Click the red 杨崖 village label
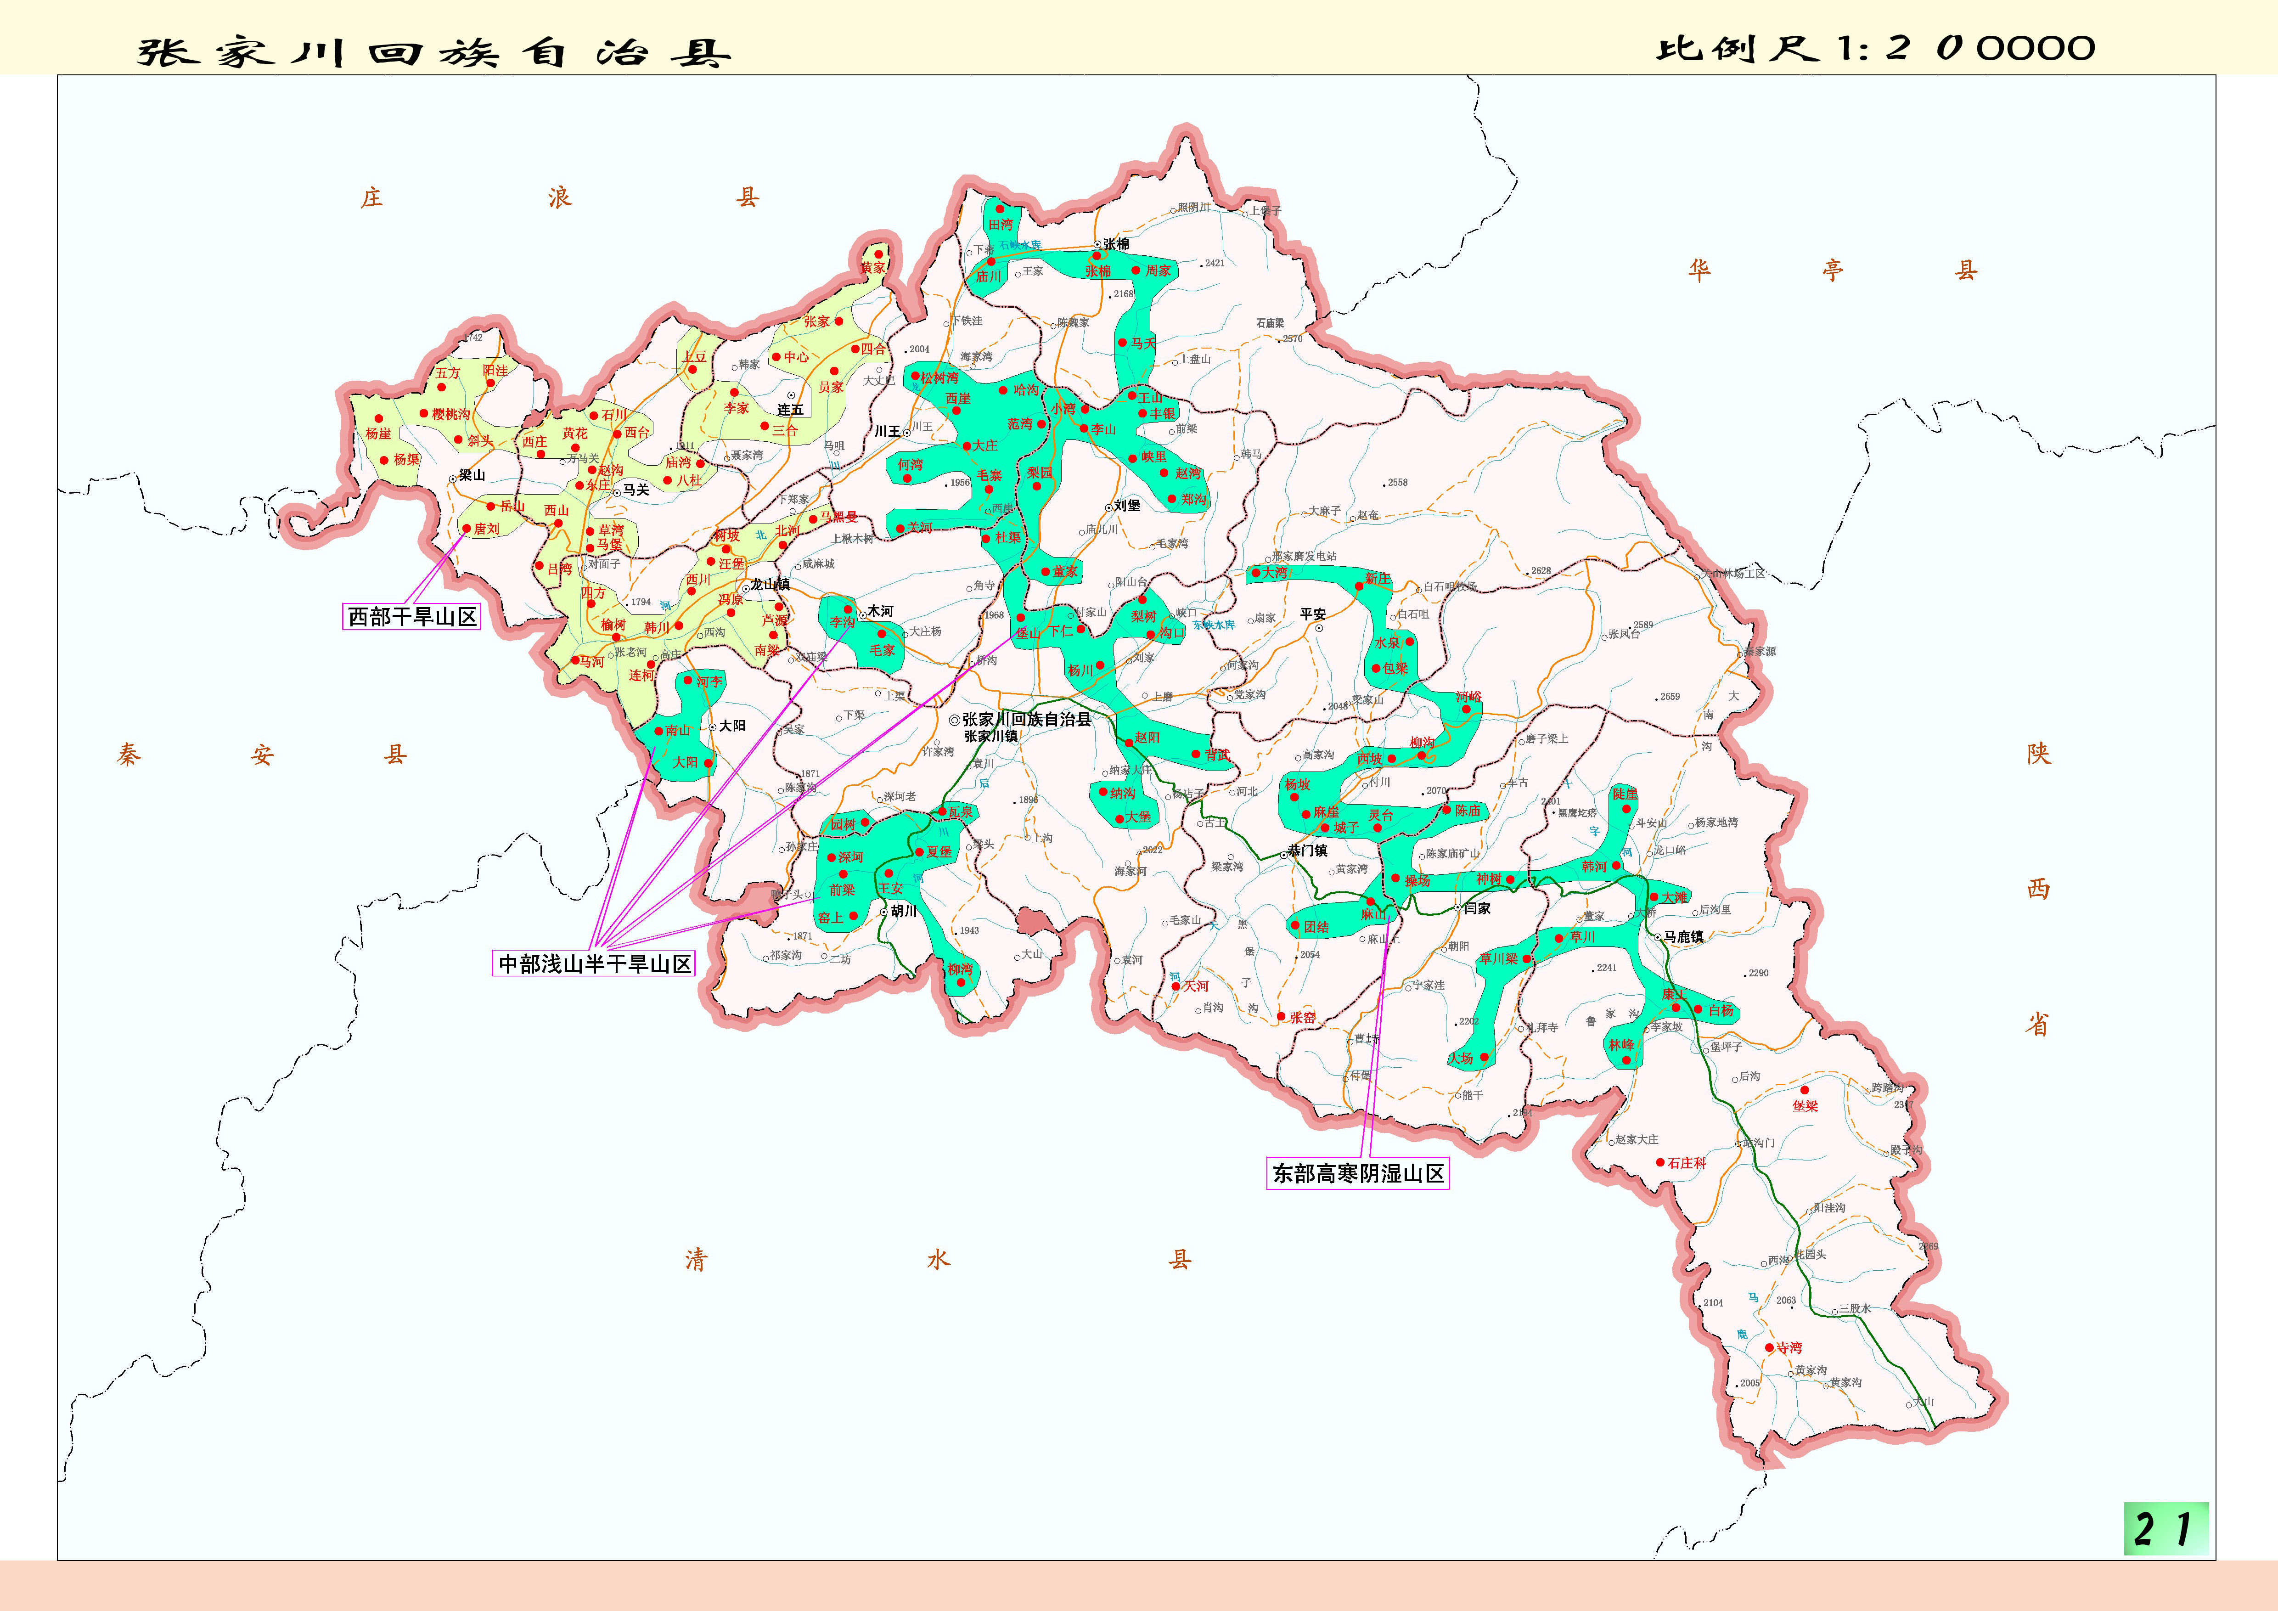Screen dimensions: 2278x1611 tap(378, 434)
